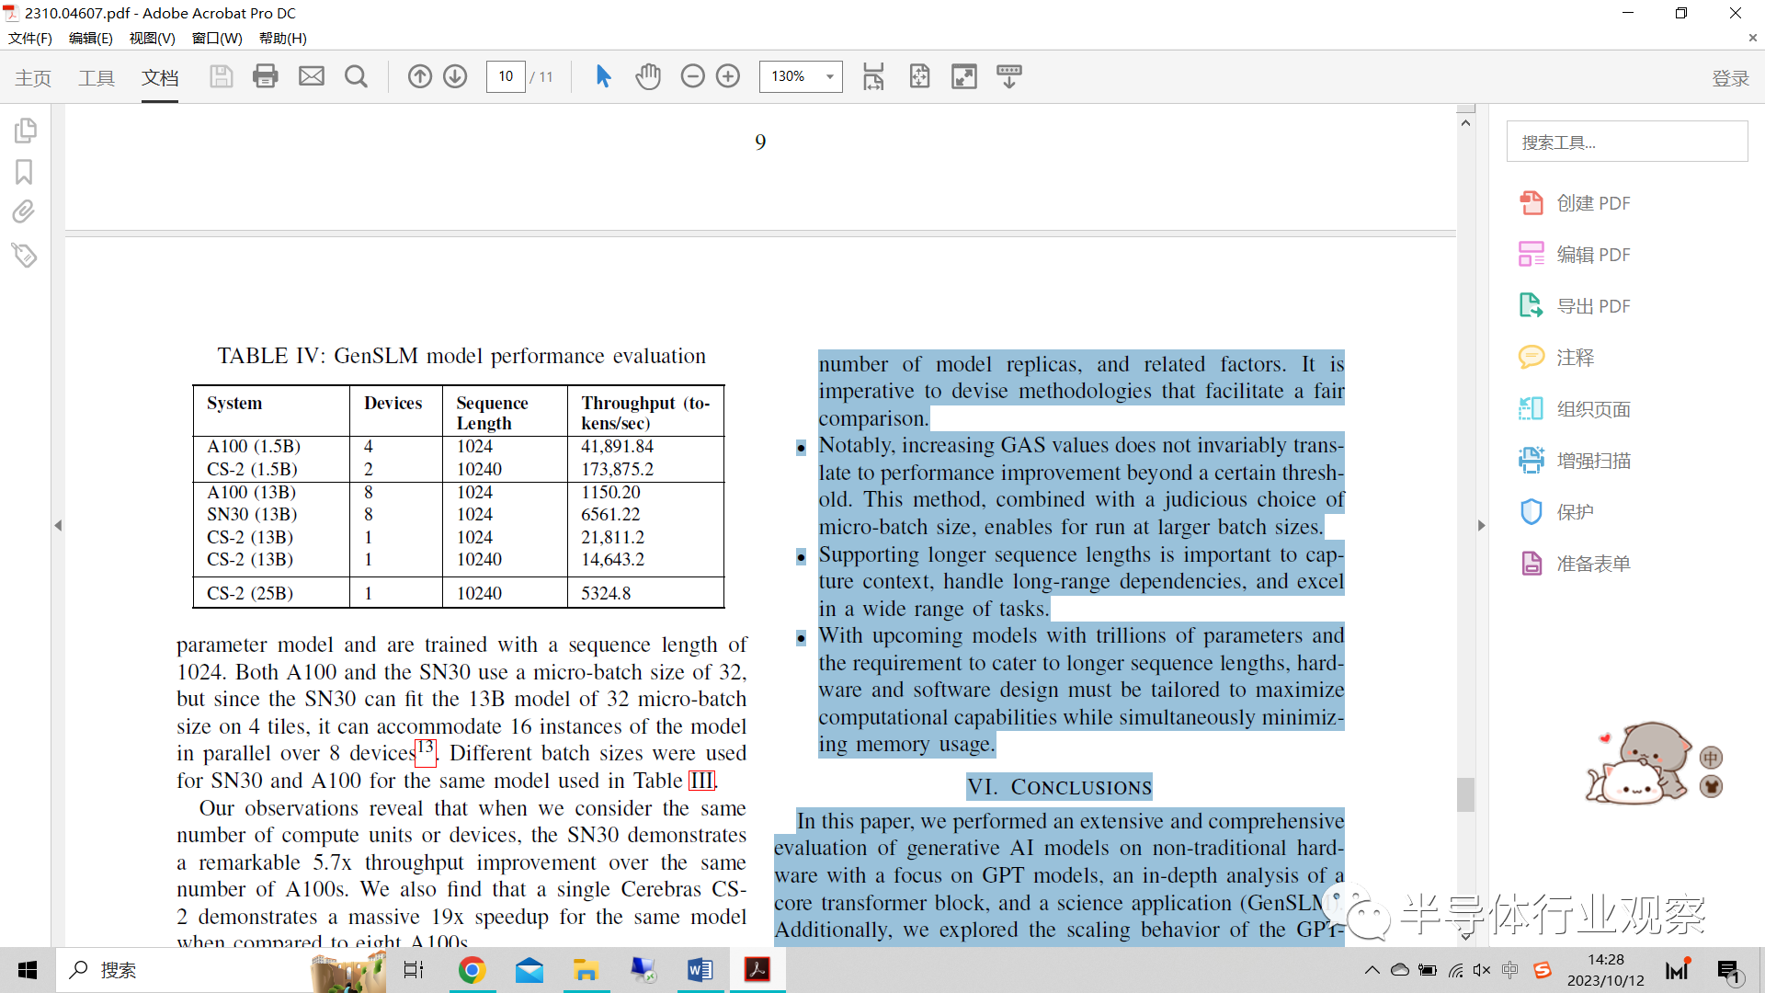
Task: Click the 搜索工具 search field
Action: click(x=1627, y=142)
